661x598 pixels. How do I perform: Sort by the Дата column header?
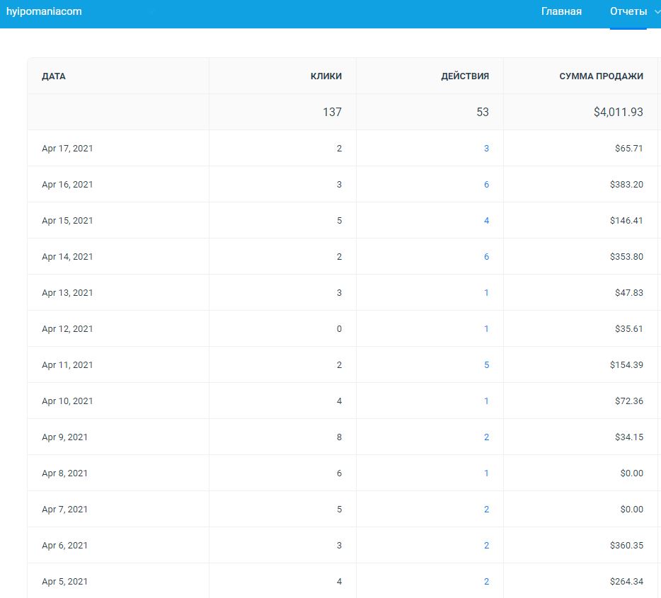point(54,76)
